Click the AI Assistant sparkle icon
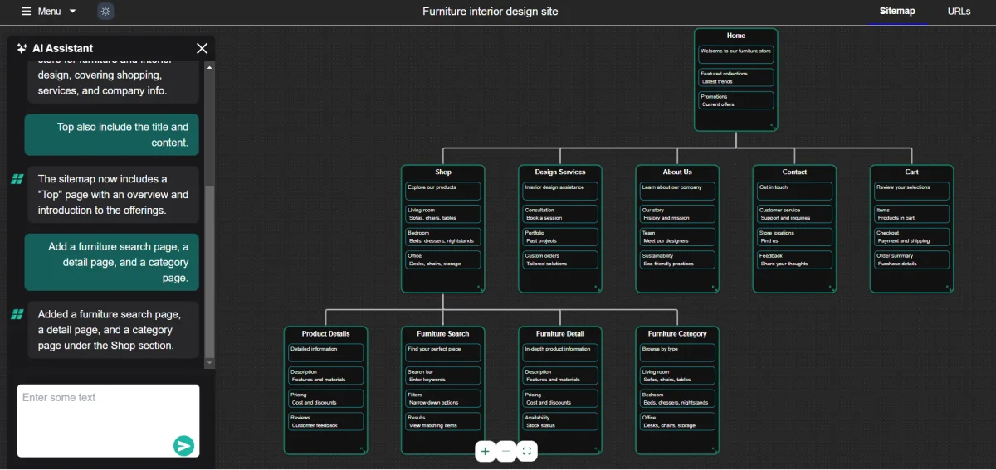 22,48
